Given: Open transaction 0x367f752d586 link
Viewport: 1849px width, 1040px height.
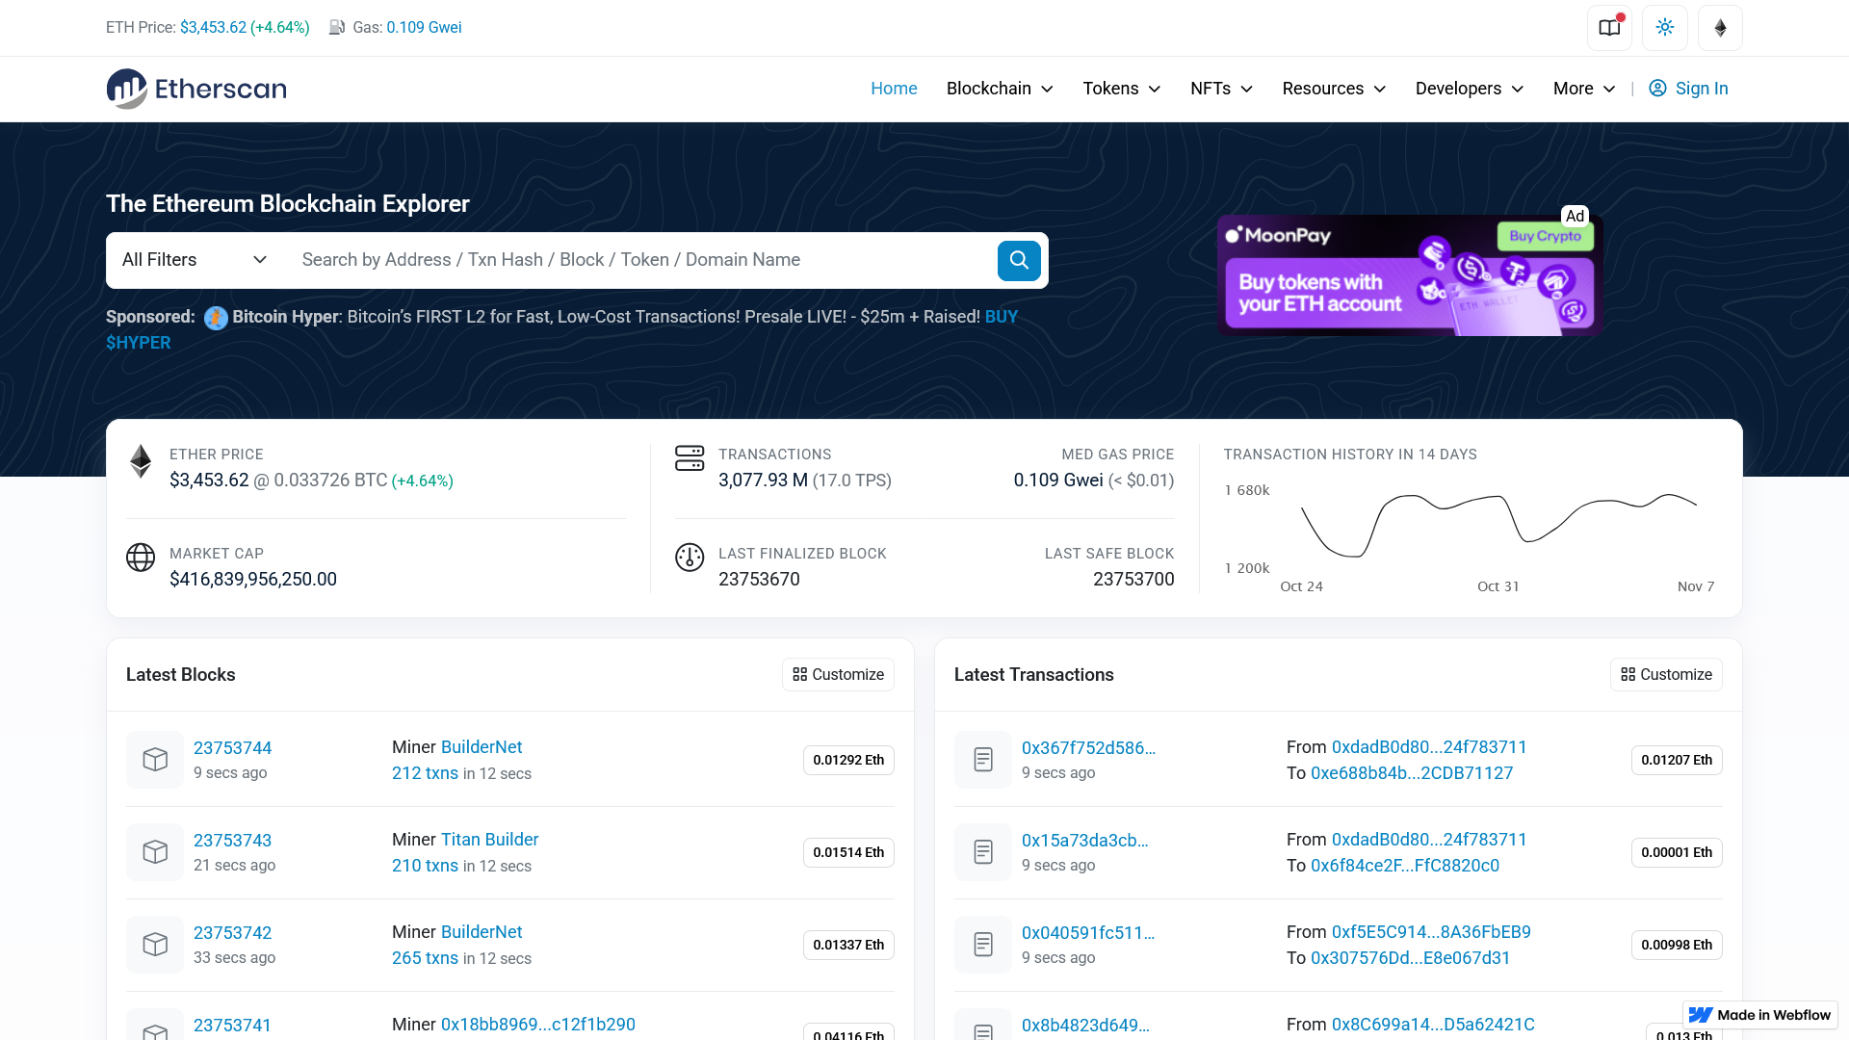Looking at the screenshot, I should tap(1088, 748).
